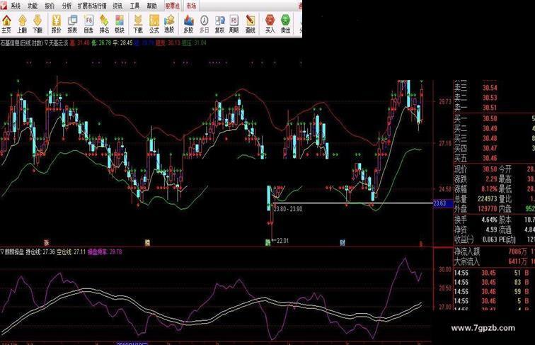
Task: Click the application logo icon
Action: 4,6
